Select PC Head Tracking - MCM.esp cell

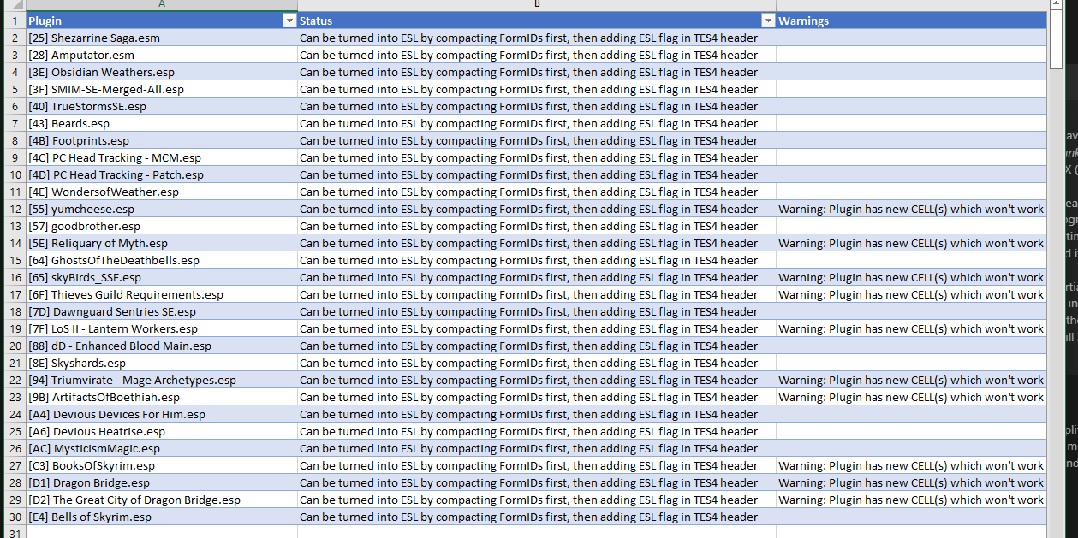tap(162, 157)
